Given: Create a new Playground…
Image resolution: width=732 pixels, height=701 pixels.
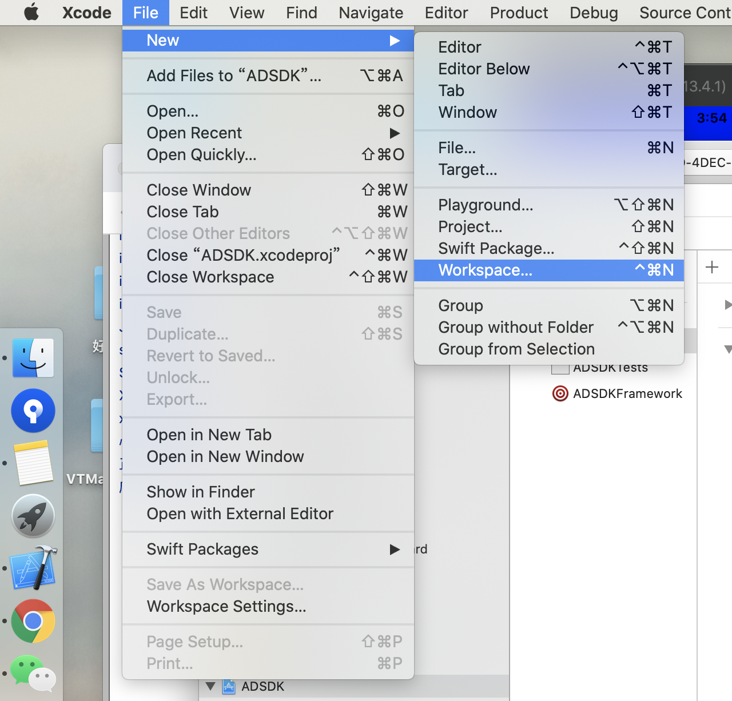Looking at the screenshot, I should (549, 205).
